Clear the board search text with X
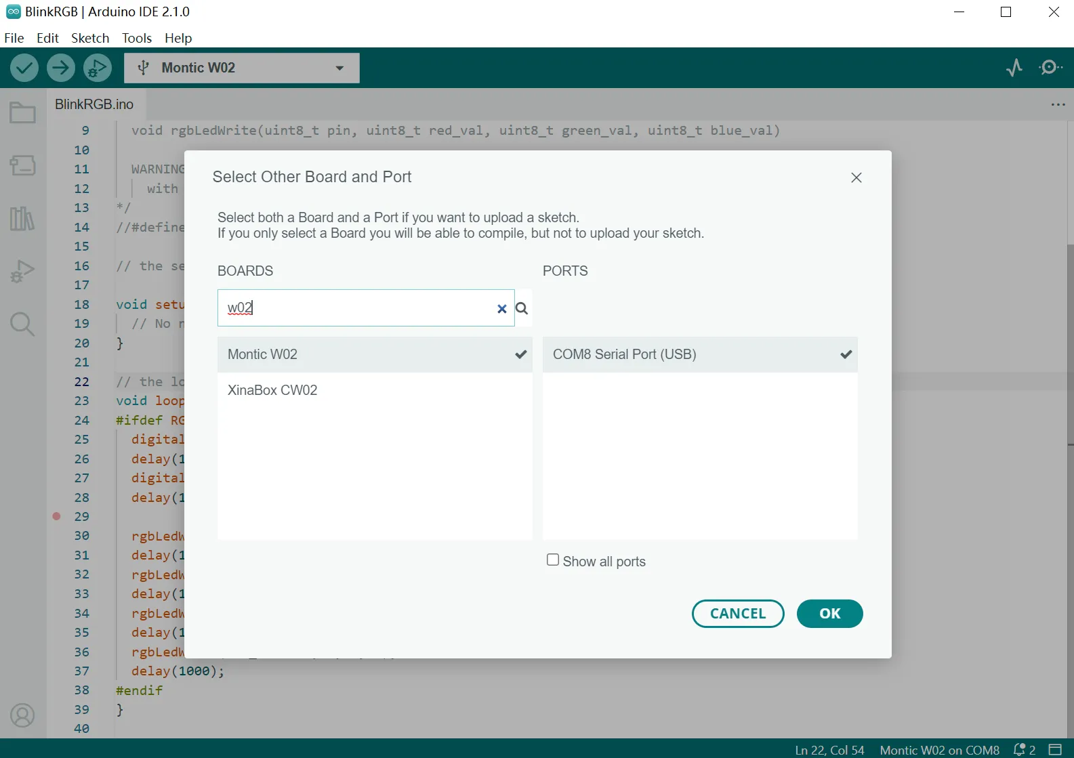The width and height of the screenshot is (1074, 758). (x=501, y=309)
